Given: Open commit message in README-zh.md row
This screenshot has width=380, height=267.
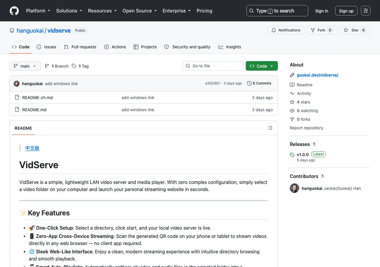Looking at the screenshot, I should tap(138, 98).
